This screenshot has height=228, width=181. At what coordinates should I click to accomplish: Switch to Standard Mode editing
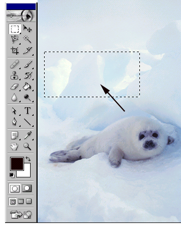[15, 188]
